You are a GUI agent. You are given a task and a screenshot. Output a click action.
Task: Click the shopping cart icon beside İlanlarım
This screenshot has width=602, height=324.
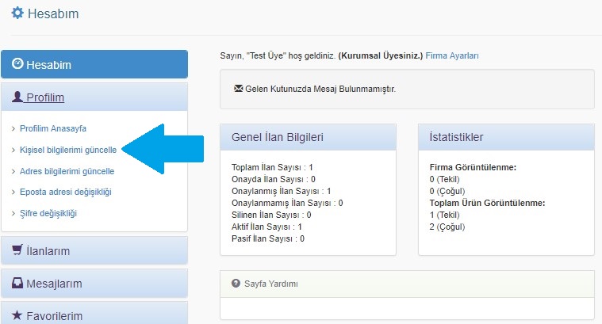pos(17,250)
